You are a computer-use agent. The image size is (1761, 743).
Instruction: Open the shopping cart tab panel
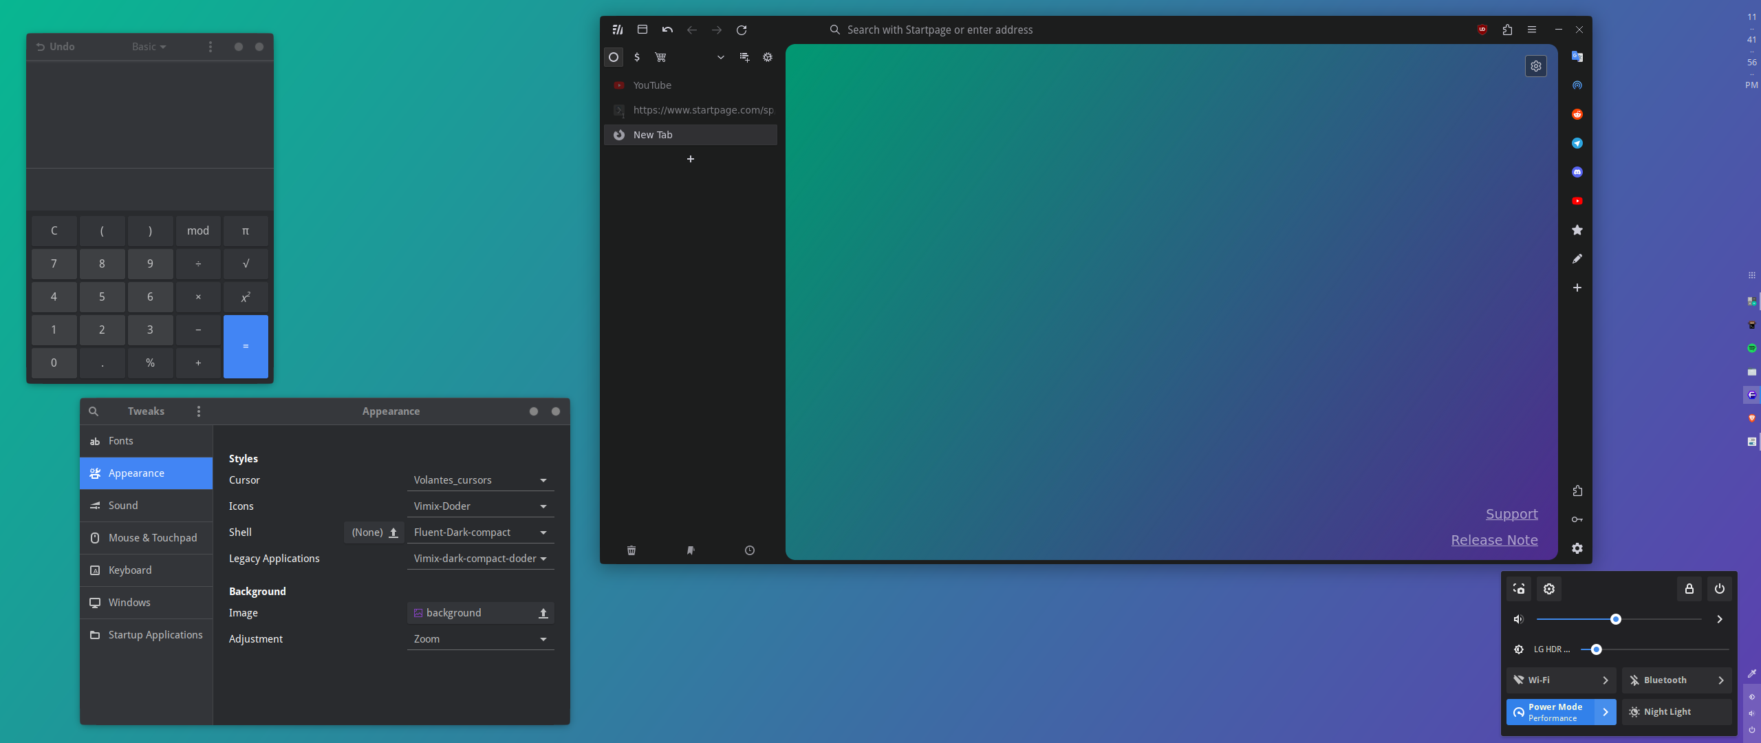coord(660,57)
